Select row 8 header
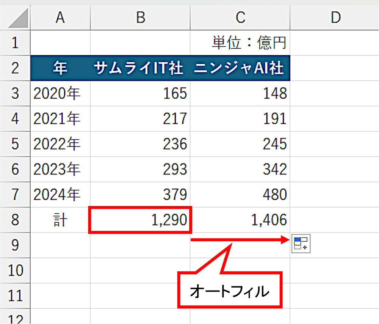 (x=15, y=220)
